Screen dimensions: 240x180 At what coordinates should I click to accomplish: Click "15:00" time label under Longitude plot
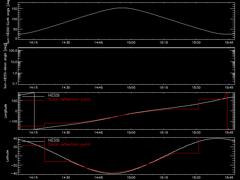point(131,132)
